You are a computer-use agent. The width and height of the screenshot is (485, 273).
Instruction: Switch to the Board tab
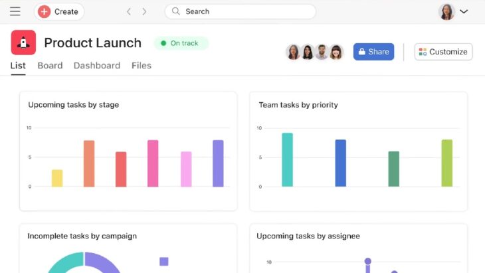point(50,66)
